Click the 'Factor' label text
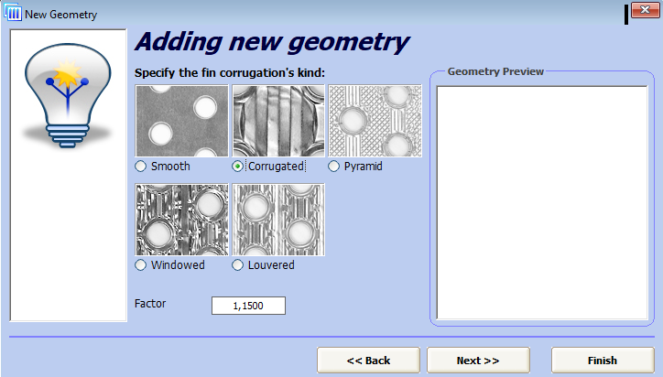This screenshot has width=663, height=377. tap(150, 304)
